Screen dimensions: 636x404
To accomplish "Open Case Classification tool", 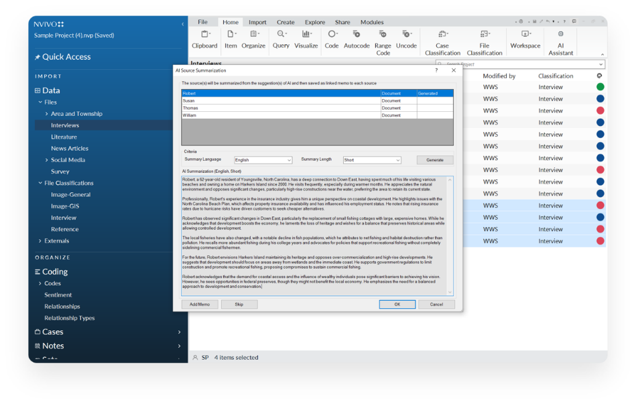I will pos(442,43).
